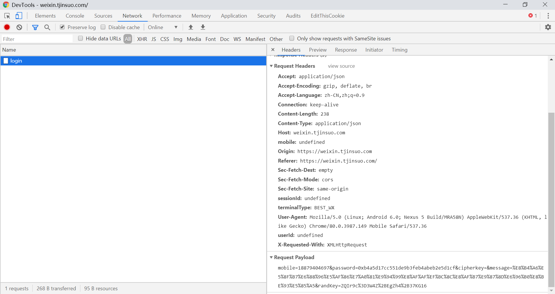Screen dimensions: 555x294
Task: Click the 268 B transferred status text
Action: tap(56, 288)
